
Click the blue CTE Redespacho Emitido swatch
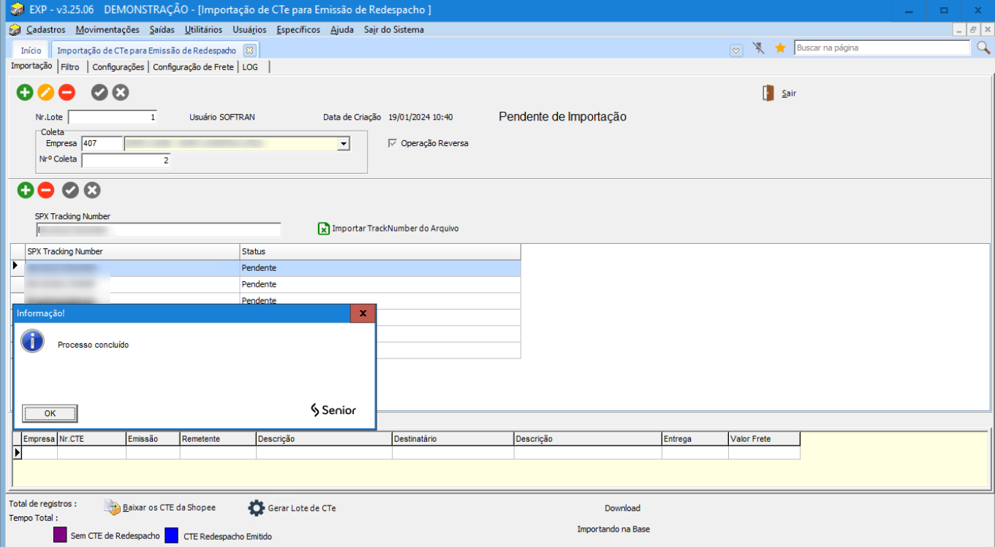tap(172, 535)
